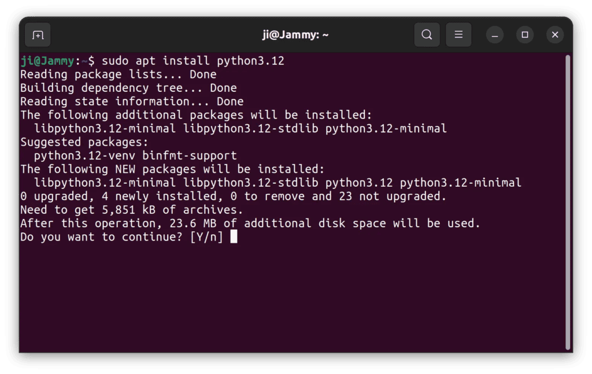The height and width of the screenshot is (374, 592).
Task: Maximize the terminal window
Action: tap(525, 35)
